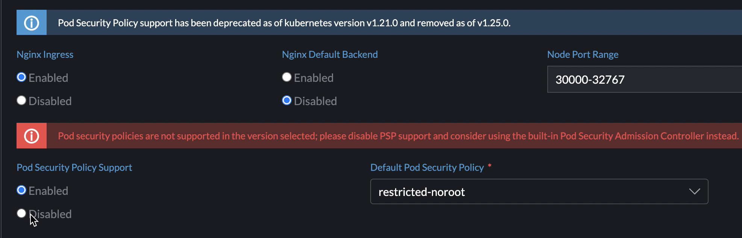Click the Pod Security Policy Support heading
This screenshot has width=742, height=238.
coord(74,167)
